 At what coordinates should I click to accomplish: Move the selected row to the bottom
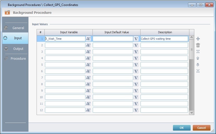pyautogui.click(x=198, y=71)
